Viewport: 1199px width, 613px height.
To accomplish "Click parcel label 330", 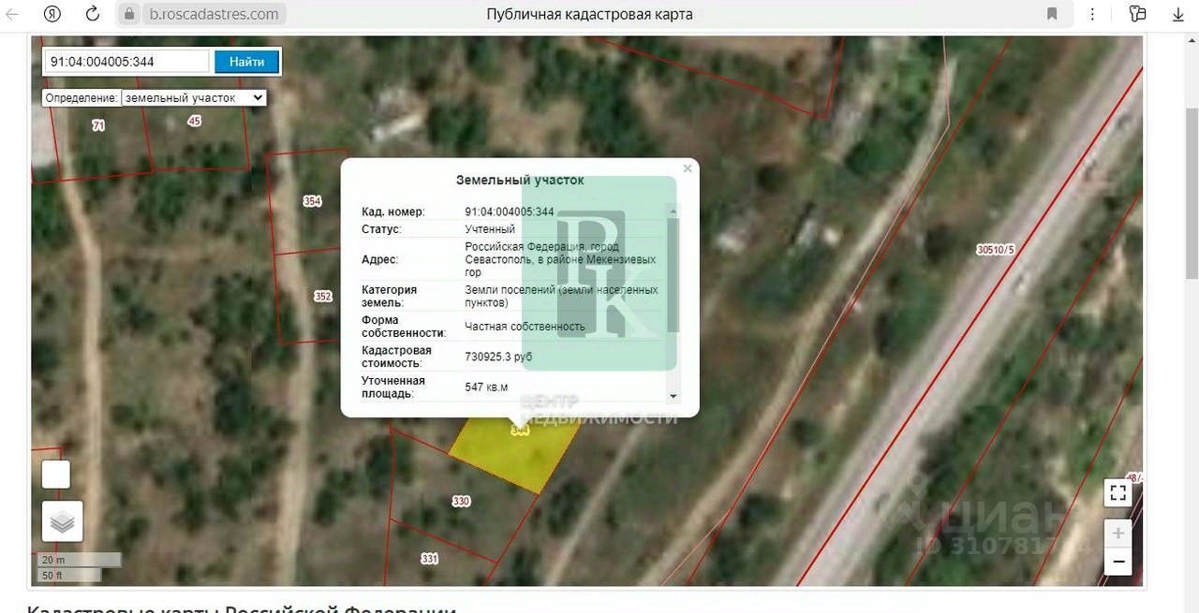I will 461,502.
